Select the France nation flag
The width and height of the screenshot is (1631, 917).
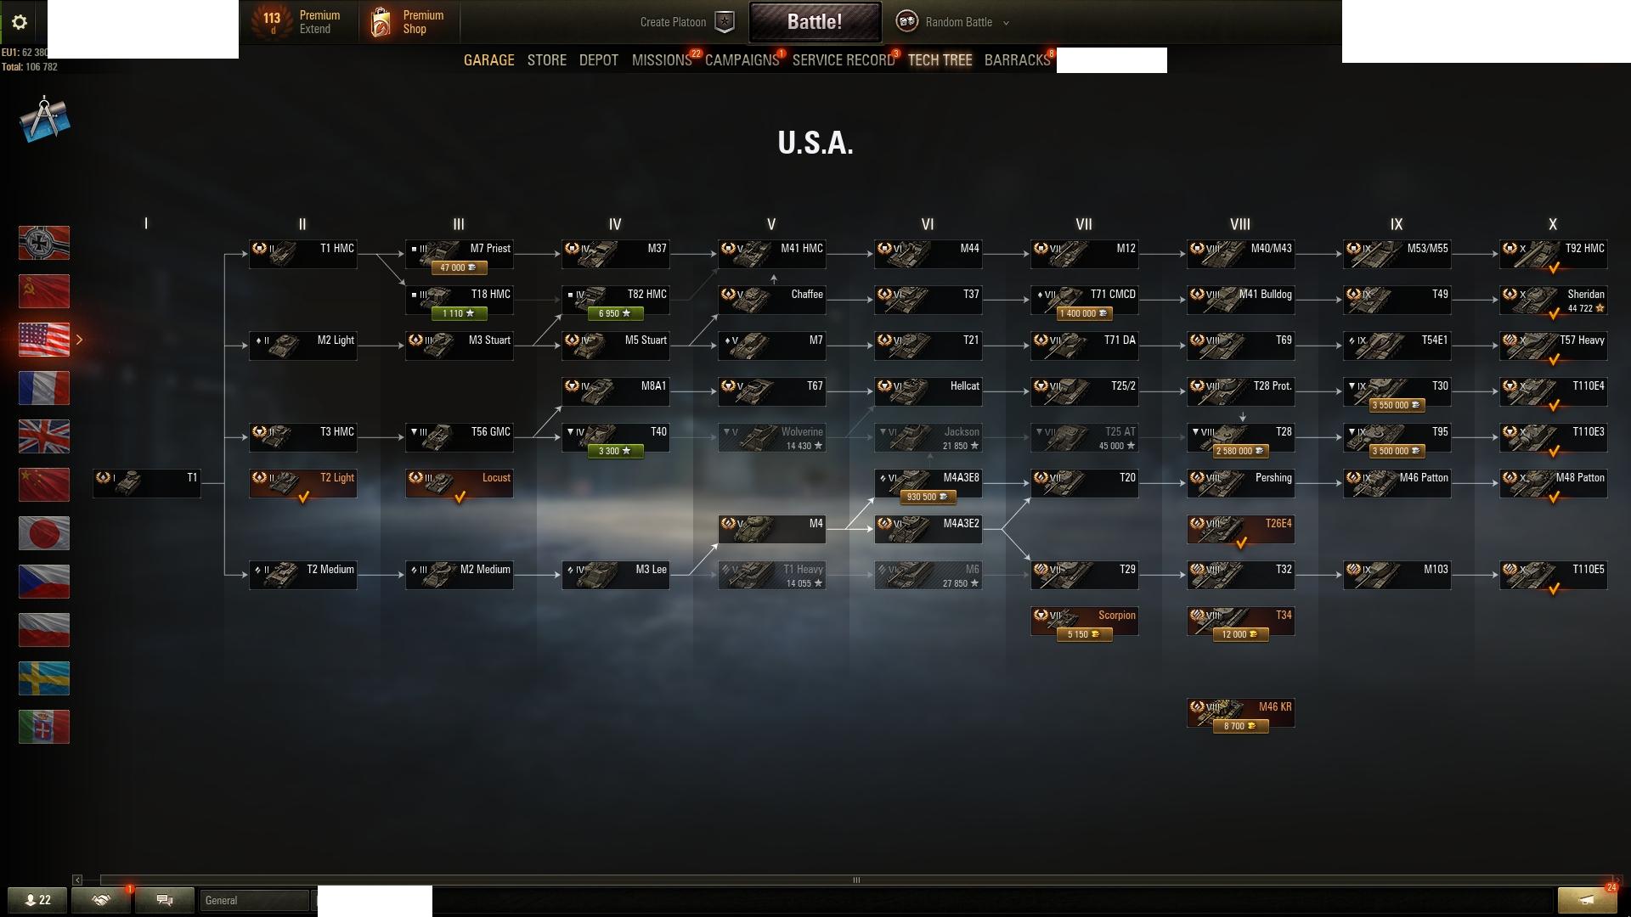(44, 388)
